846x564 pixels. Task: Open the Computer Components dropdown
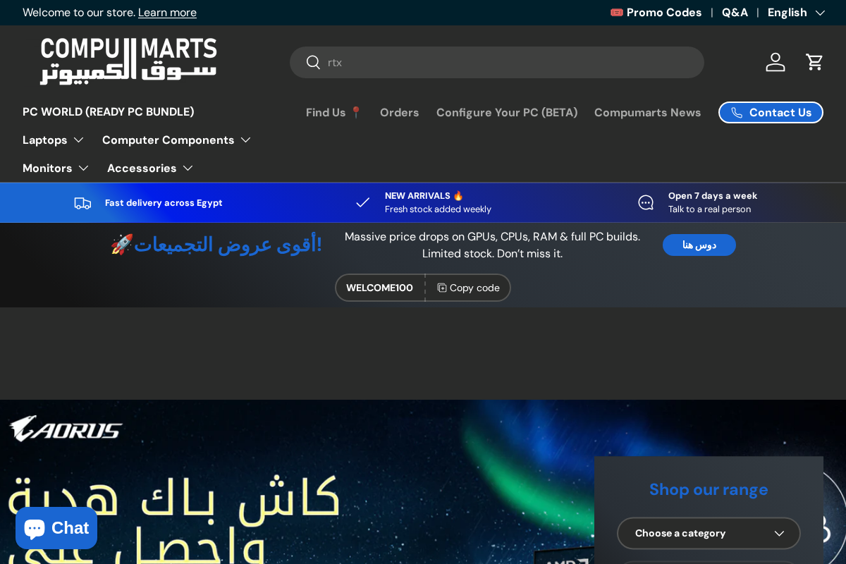(x=176, y=140)
